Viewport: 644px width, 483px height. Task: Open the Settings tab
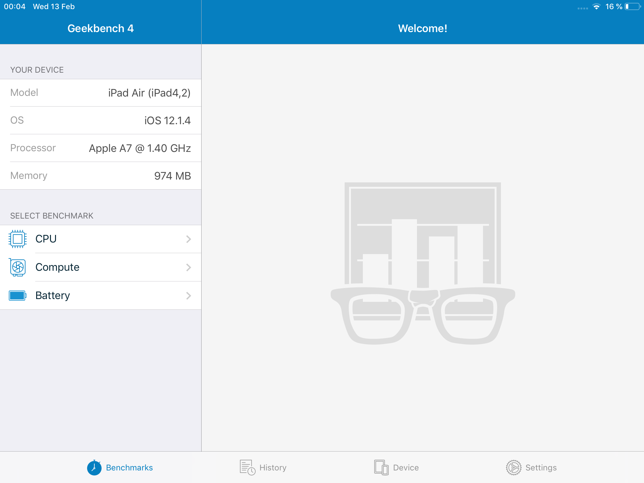pyautogui.click(x=531, y=468)
